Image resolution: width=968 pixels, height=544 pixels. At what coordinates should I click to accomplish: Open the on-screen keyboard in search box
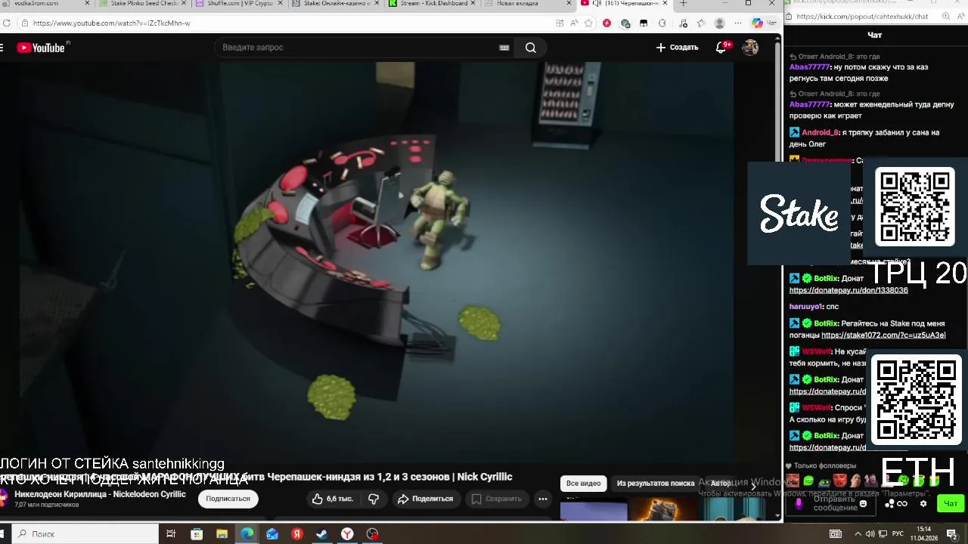[504, 48]
